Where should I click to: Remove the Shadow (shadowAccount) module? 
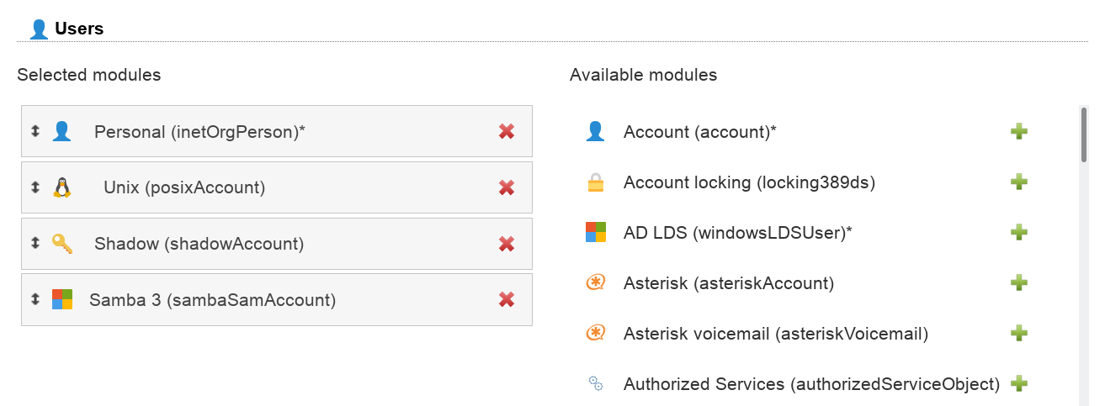[x=507, y=244]
